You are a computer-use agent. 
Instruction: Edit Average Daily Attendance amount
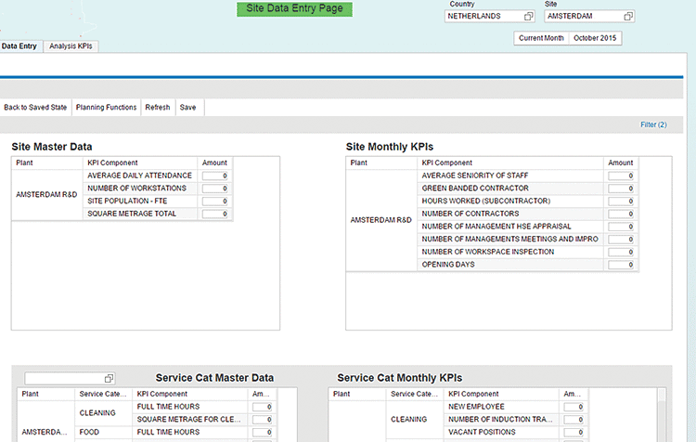pyautogui.click(x=215, y=175)
